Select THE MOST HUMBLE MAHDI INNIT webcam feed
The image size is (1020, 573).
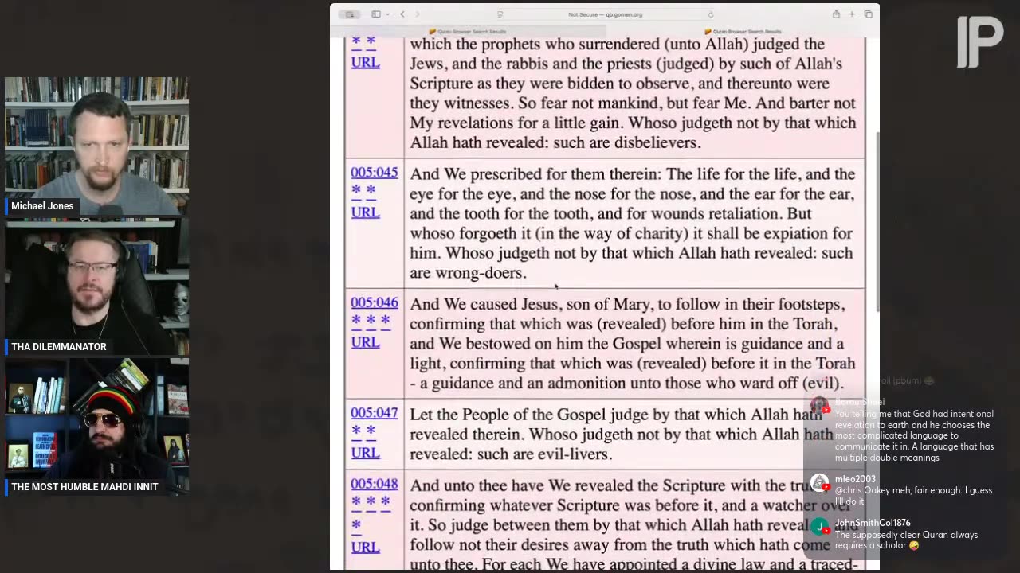96,427
